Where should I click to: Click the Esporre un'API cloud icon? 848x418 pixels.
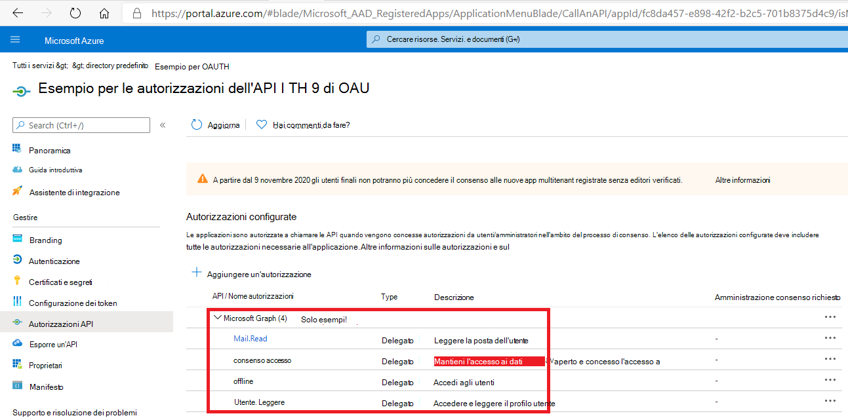coord(17,344)
